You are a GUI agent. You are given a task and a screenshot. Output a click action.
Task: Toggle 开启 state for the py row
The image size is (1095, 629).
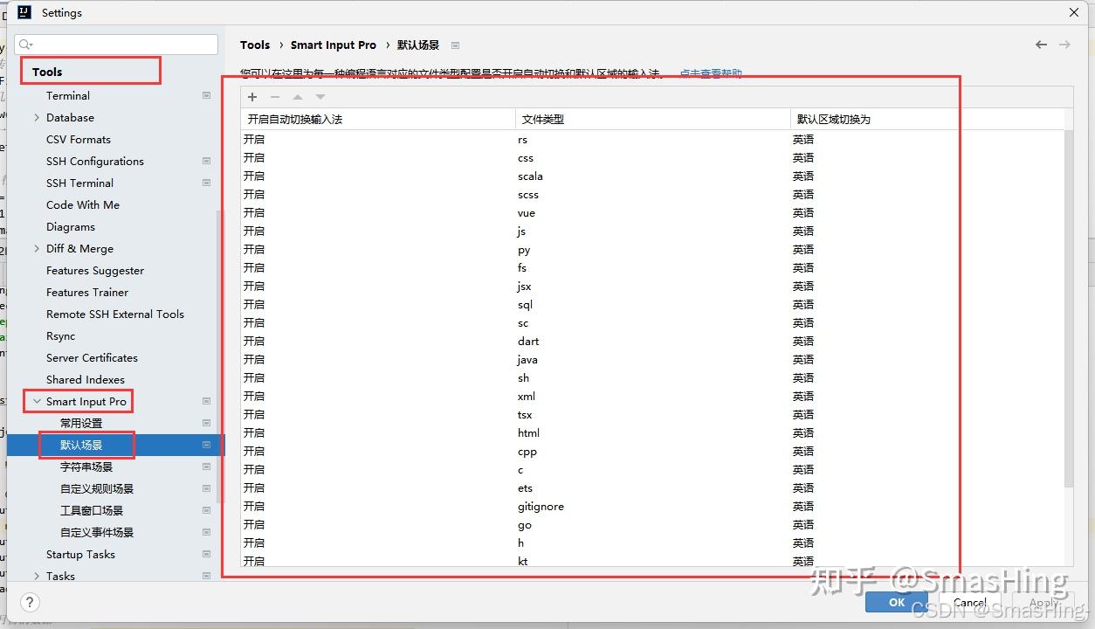(x=254, y=249)
